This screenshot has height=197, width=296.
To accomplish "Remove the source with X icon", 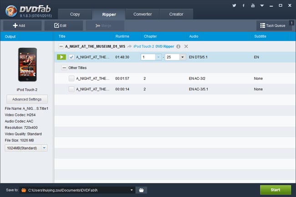I will pyautogui.click(x=186, y=46).
